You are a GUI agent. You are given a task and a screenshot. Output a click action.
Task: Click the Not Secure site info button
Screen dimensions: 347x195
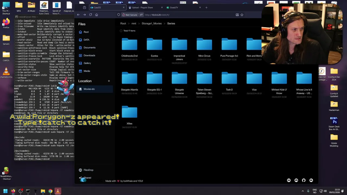pyautogui.click(x=130, y=15)
